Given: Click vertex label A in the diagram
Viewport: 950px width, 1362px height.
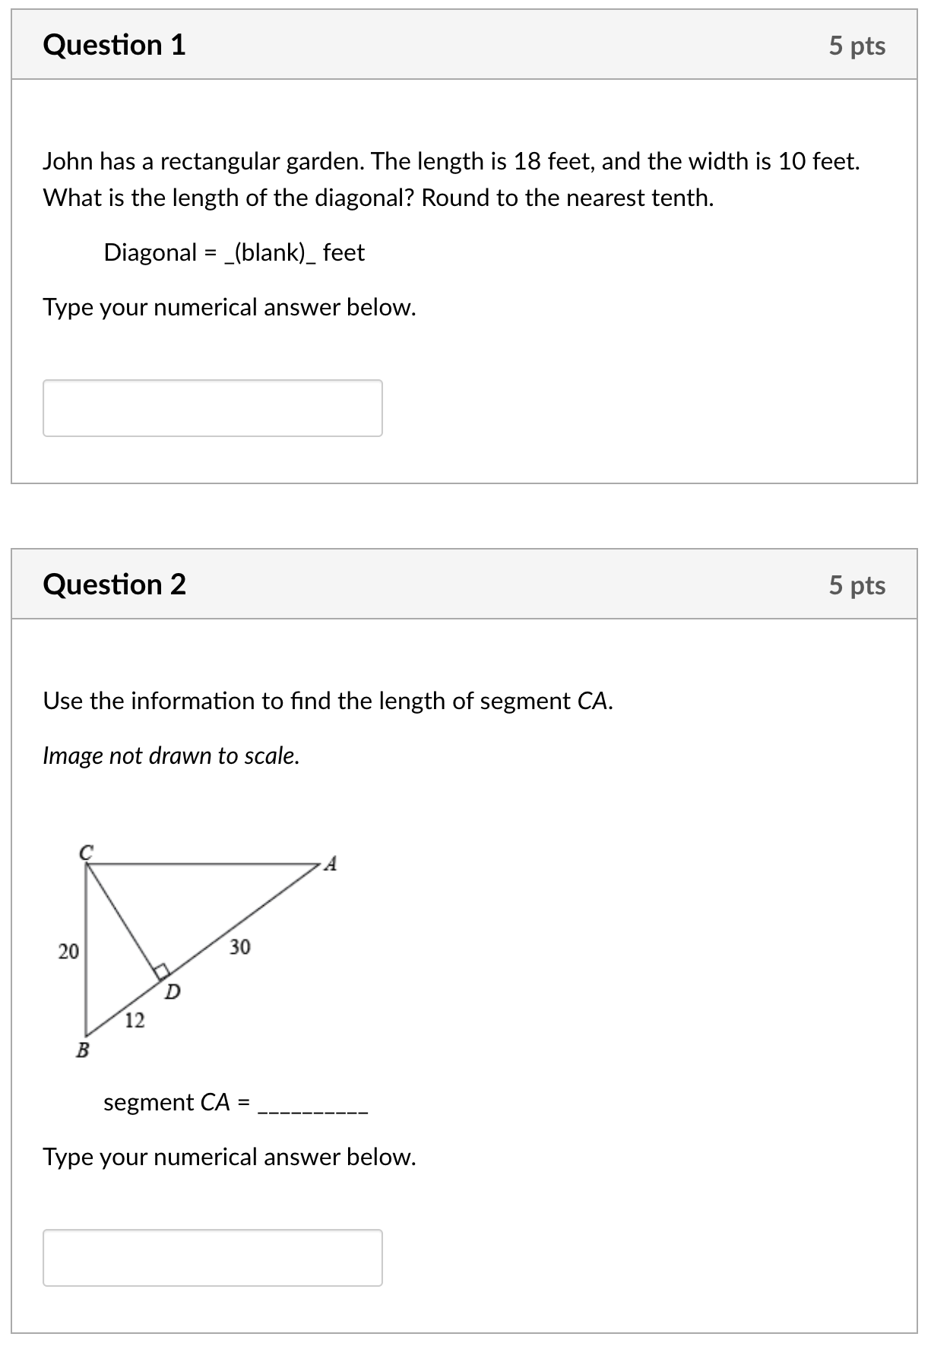Looking at the screenshot, I should (329, 866).
